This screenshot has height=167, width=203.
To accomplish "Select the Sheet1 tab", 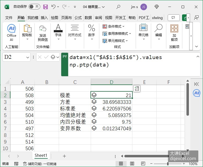I will click(41, 155).
